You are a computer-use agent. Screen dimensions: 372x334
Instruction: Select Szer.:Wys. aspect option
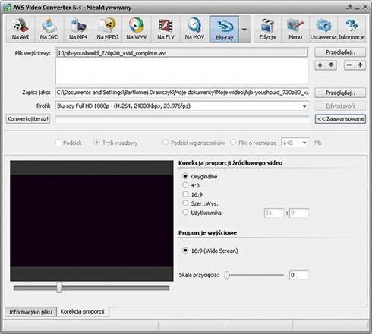coord(185,203)
